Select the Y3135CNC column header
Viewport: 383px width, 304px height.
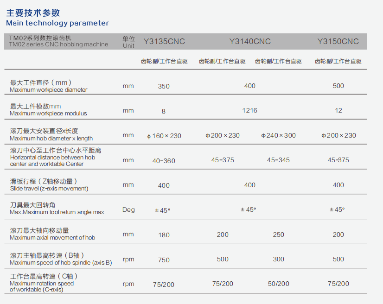164,41
